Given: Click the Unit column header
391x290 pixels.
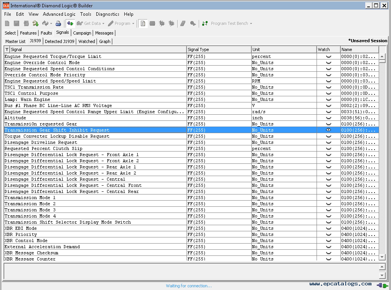Looking at the screenshot, I should (x=283, y=49).
